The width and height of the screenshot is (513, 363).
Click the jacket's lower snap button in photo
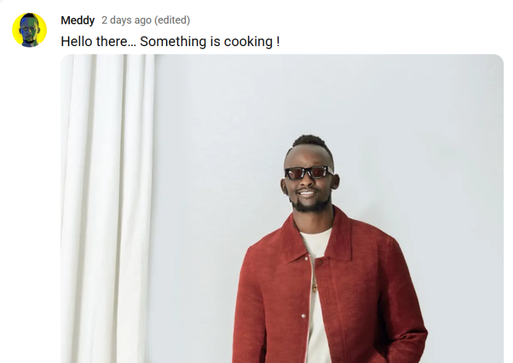(x=303, y=316)
